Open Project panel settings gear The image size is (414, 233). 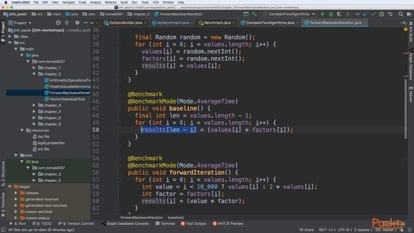(77, 23)
